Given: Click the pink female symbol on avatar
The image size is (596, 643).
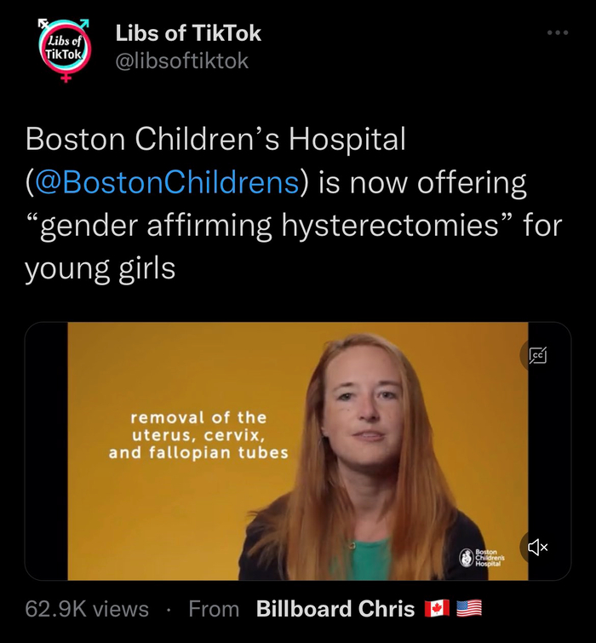Looking at the screenshot, I should 66,78.
